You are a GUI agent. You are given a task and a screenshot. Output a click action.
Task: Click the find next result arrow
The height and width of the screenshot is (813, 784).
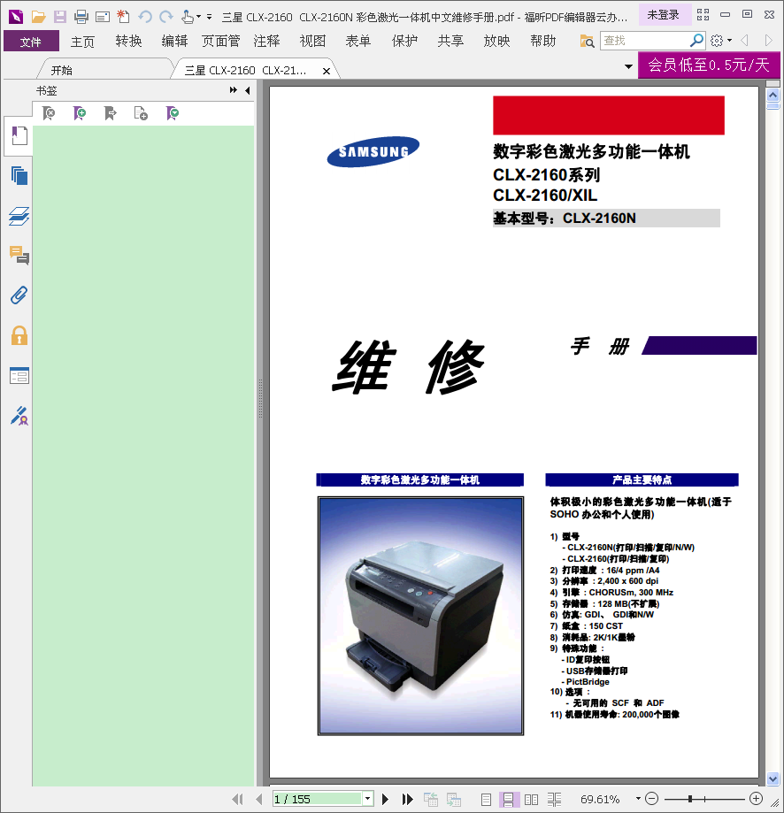coord(768,41)
